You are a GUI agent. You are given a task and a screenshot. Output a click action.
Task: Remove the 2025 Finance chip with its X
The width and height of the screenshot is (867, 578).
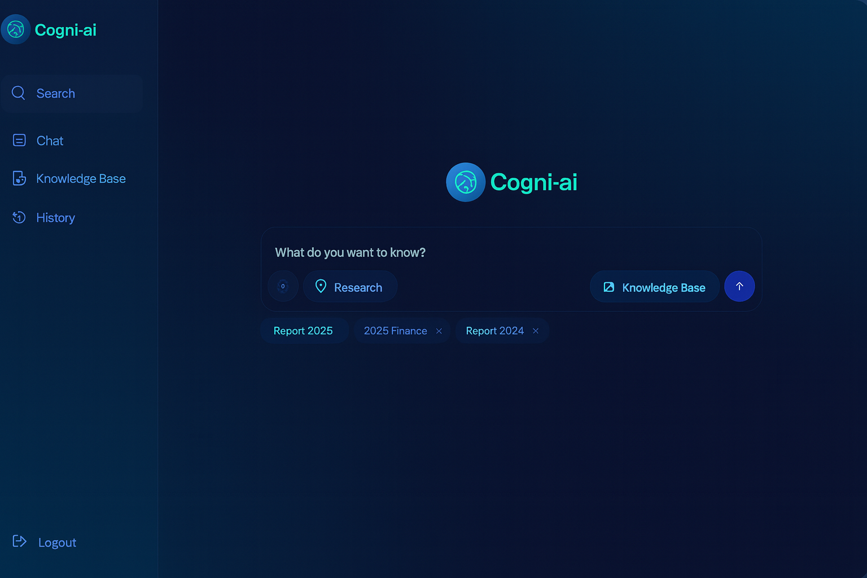439,331
